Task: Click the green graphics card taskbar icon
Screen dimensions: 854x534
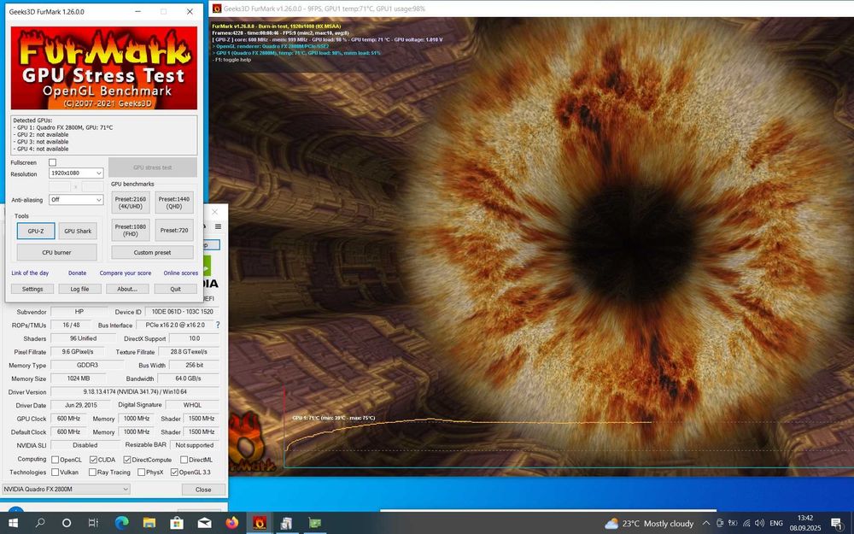Action: (x=315, y=523)
